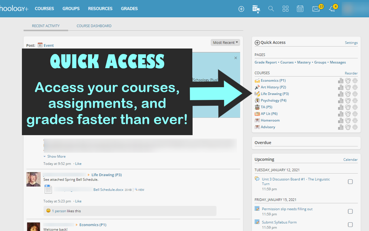Open the Most Recent sort dropdown
Screen dimensions: 369x231
(x=225, y=42)
